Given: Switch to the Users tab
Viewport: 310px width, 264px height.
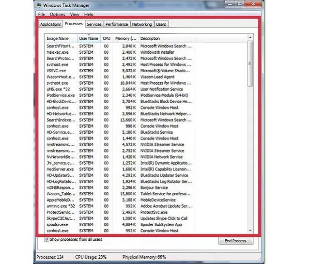Looking at the screenshot, I should 161,24.
